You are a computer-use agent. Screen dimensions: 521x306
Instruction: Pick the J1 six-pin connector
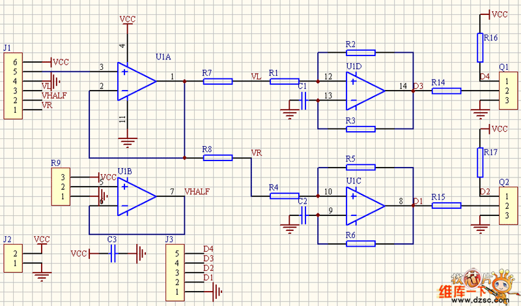[x=13, y=85]
